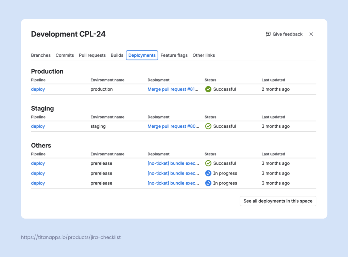The height and width of the screenshot is (257, 348).
Task: Select the Builds tab
Action: (117, 55)
